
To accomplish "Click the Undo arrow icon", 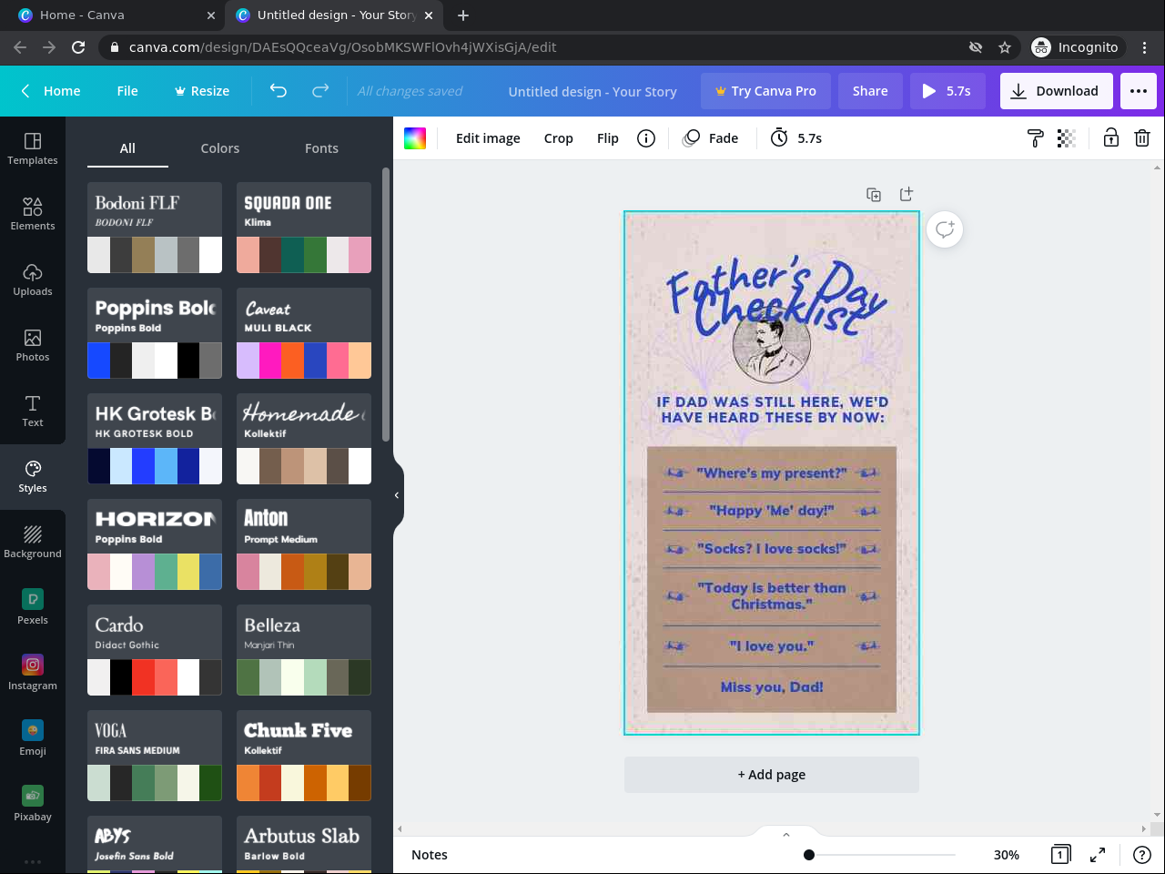I will click(x=279, y=91).
